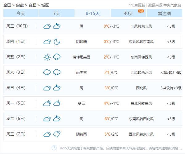Switch to the 今天 tab
Image resolution: width=185 pixels, height=154 pixels.
coord(21,13)
